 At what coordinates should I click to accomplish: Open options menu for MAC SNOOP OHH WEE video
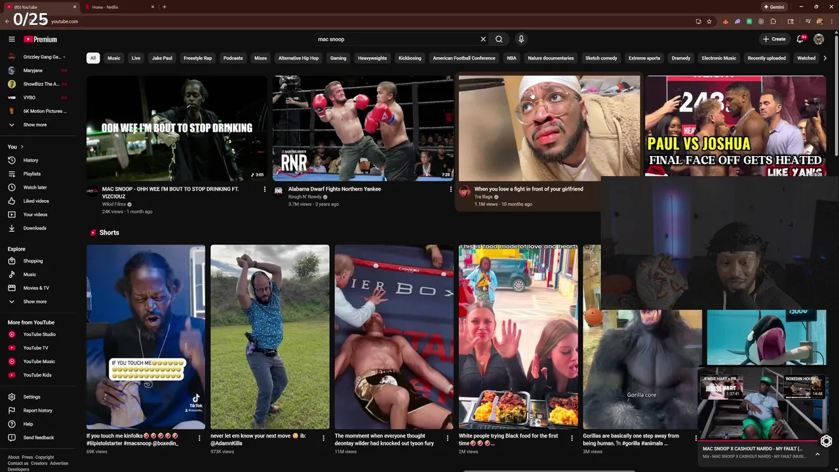[x=265, y=189]
